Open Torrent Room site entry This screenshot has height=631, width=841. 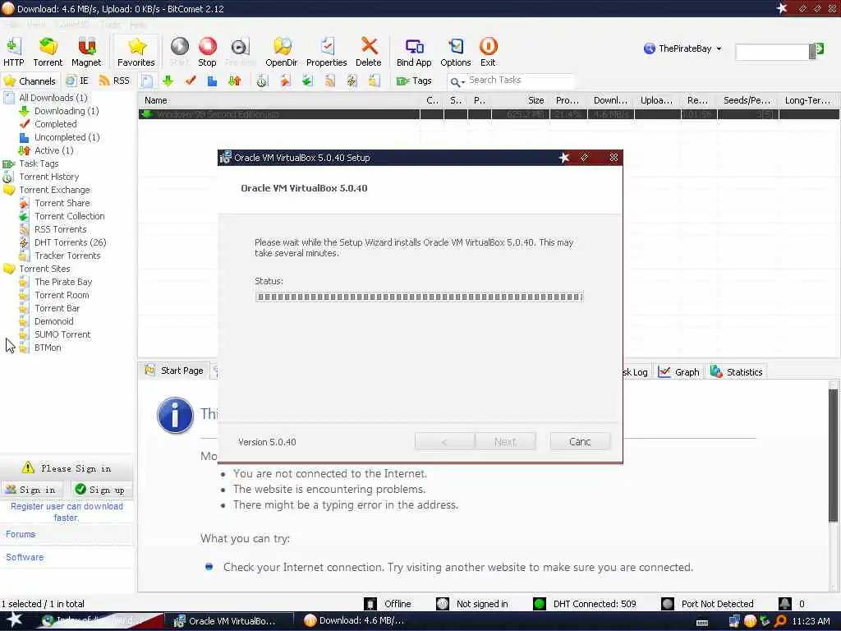(62, 295)
